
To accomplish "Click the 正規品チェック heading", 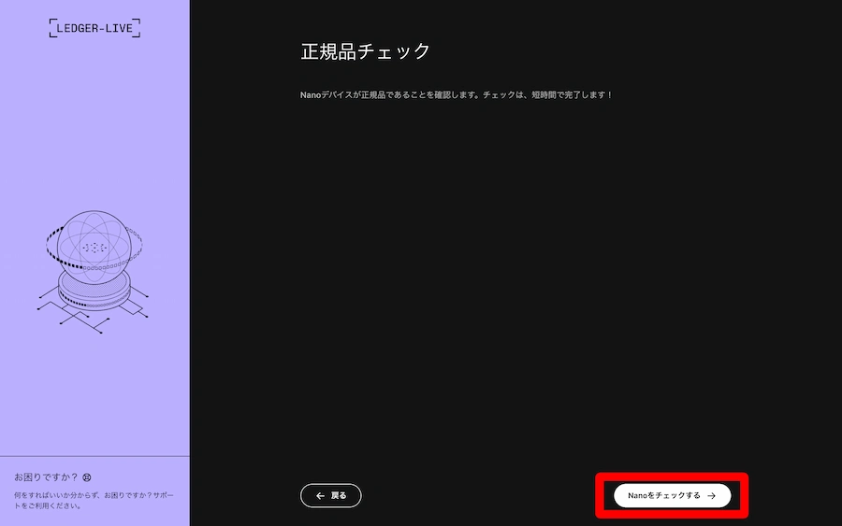I will click(x=365, y=51).
